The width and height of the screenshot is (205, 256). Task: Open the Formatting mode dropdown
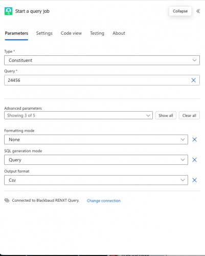(96, 139)
